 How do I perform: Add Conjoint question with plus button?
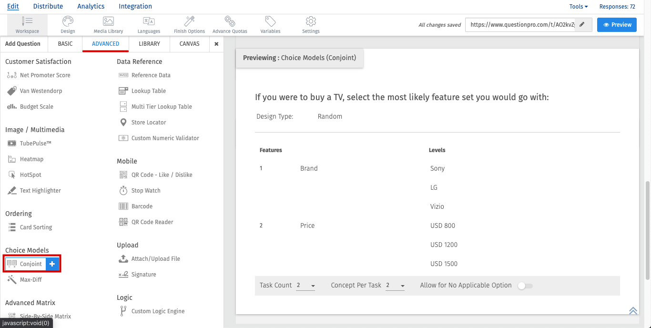(x=52, y=264)
